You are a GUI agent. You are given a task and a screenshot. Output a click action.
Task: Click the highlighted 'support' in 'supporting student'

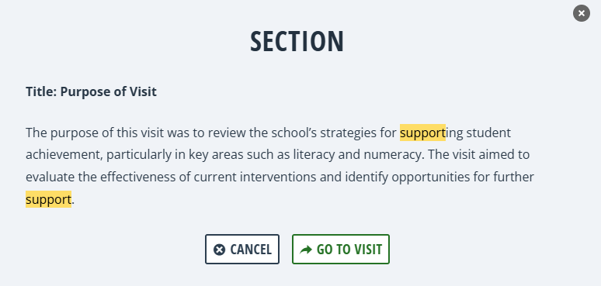pyautogui.click(x=422, y=133)
